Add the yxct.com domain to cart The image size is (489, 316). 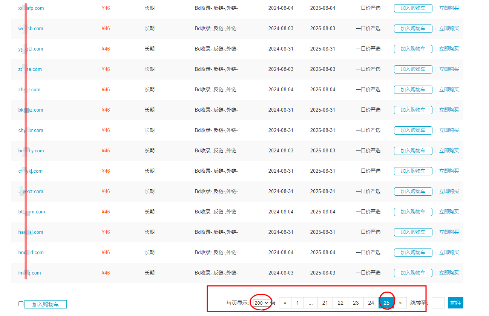[x=413, y=191]
